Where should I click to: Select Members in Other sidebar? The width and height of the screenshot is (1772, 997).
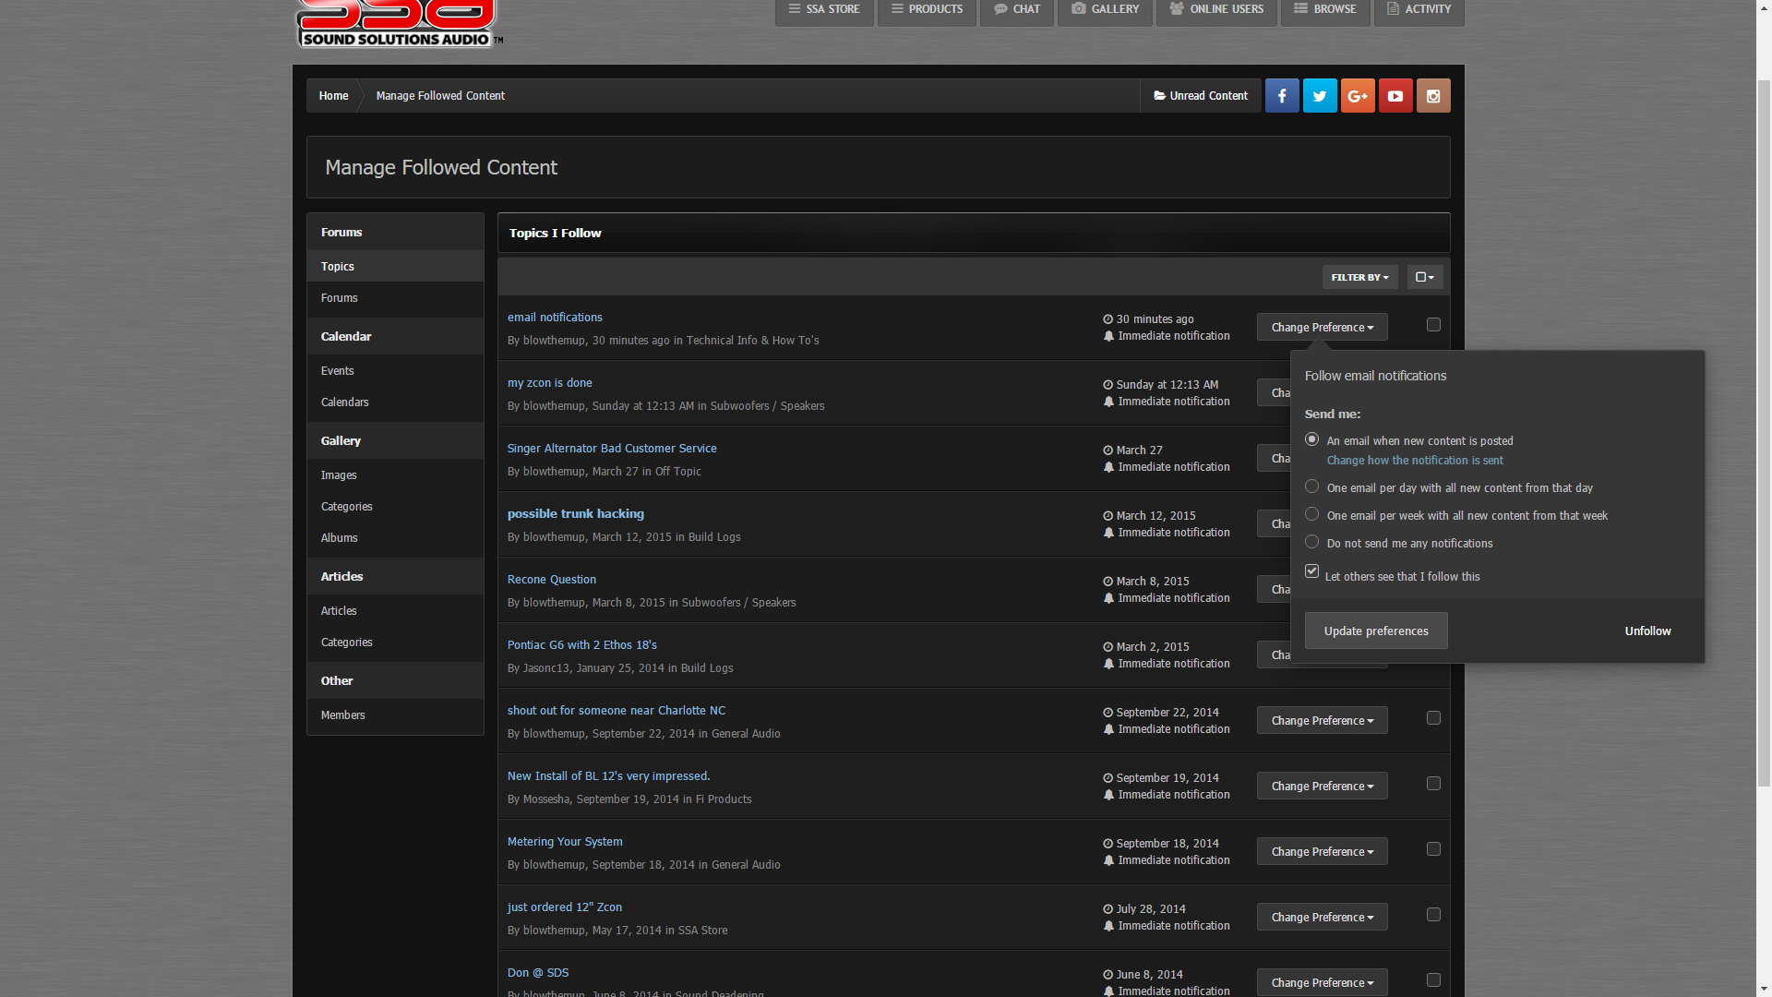[x=395, y=715]
